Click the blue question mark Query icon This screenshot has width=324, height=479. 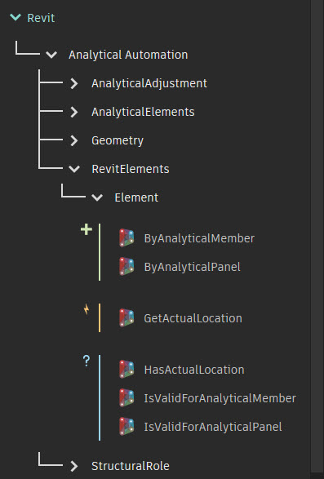click(87, 361)
